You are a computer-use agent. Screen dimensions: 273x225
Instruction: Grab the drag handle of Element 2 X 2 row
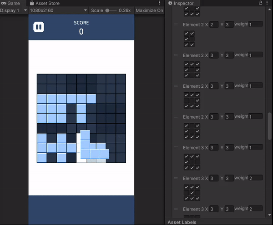click(176, 25)
